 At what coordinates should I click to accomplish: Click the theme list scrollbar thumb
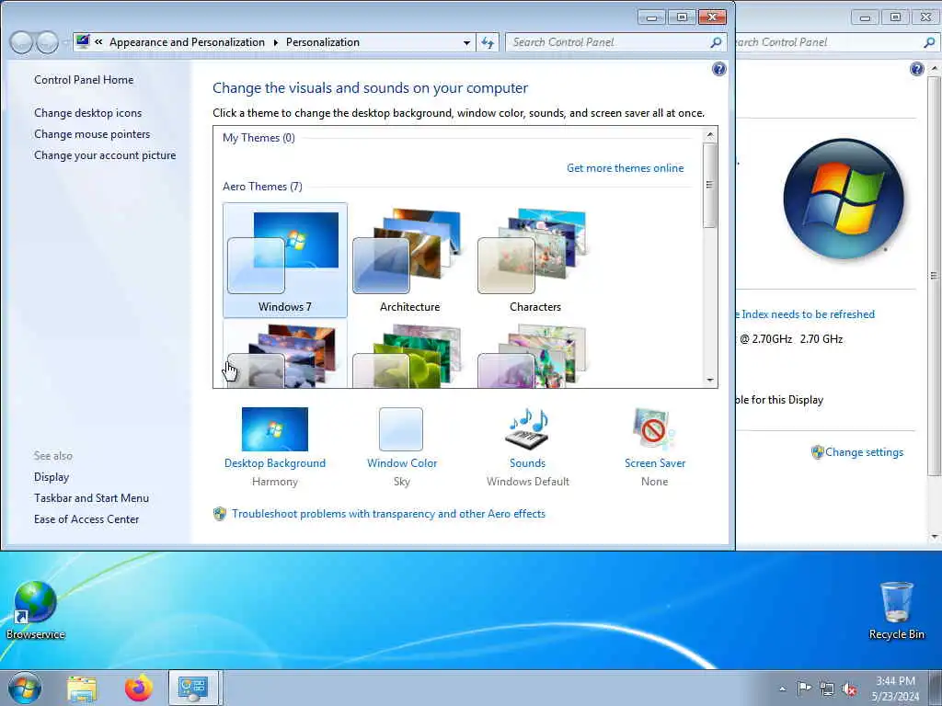pyautogui.click(x=710, y=185)
